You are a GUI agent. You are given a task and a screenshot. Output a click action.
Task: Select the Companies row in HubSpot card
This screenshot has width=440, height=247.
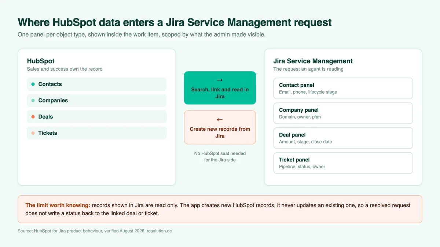(x=97, y=100)
